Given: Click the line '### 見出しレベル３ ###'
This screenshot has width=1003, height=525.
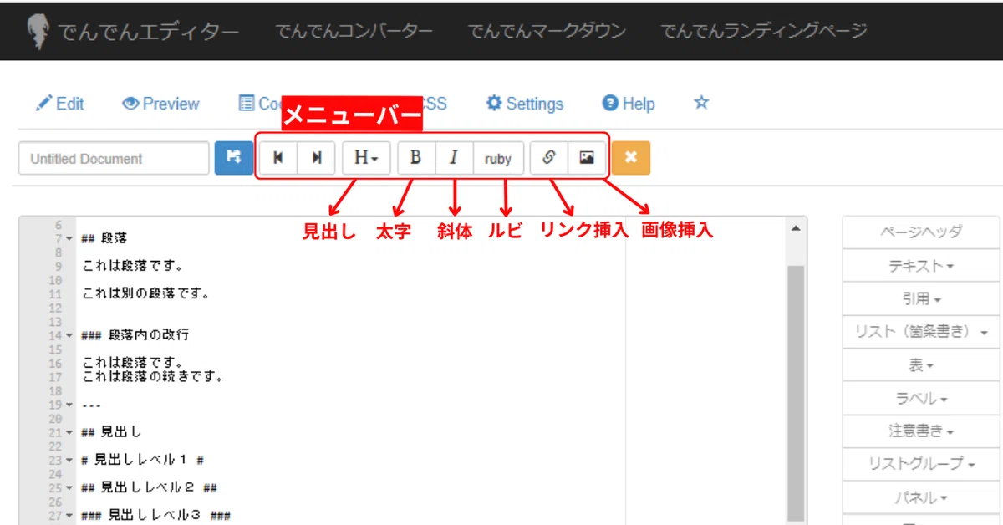Looking at the screenshot, I should pos(156,515).
